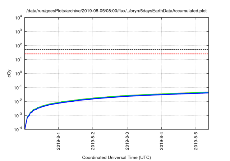Viewport: 230px width, 161px height.
Task: Click the 10^-4 y-axis tick label
Action: [18, 129]
